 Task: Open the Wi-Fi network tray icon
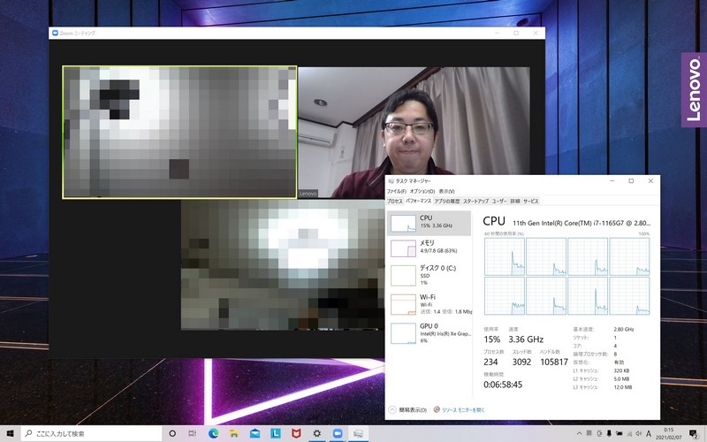click(x=629, y=433)
